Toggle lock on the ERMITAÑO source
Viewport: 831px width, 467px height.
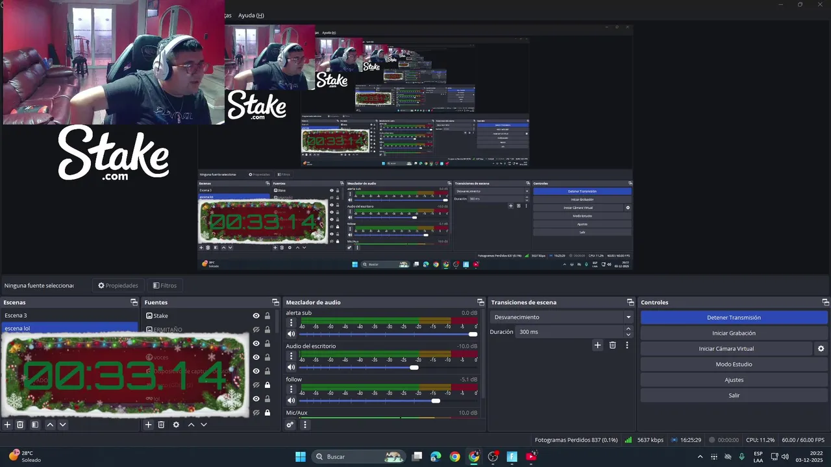(x=267, y=329)
